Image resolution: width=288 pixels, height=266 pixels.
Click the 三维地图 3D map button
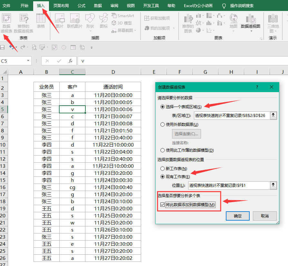[273, 23]
